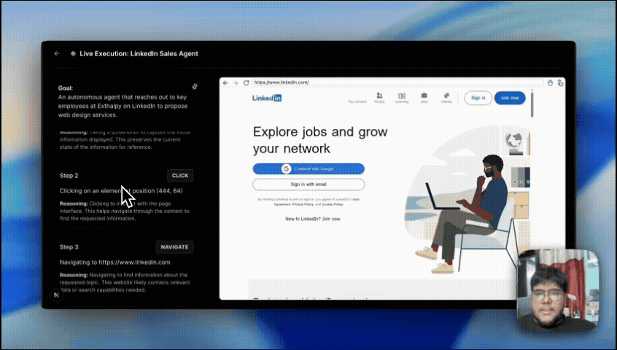Click the mouse icon in browser toolbar
Viewport: 617px width, 350px height.
coord(550,82)
